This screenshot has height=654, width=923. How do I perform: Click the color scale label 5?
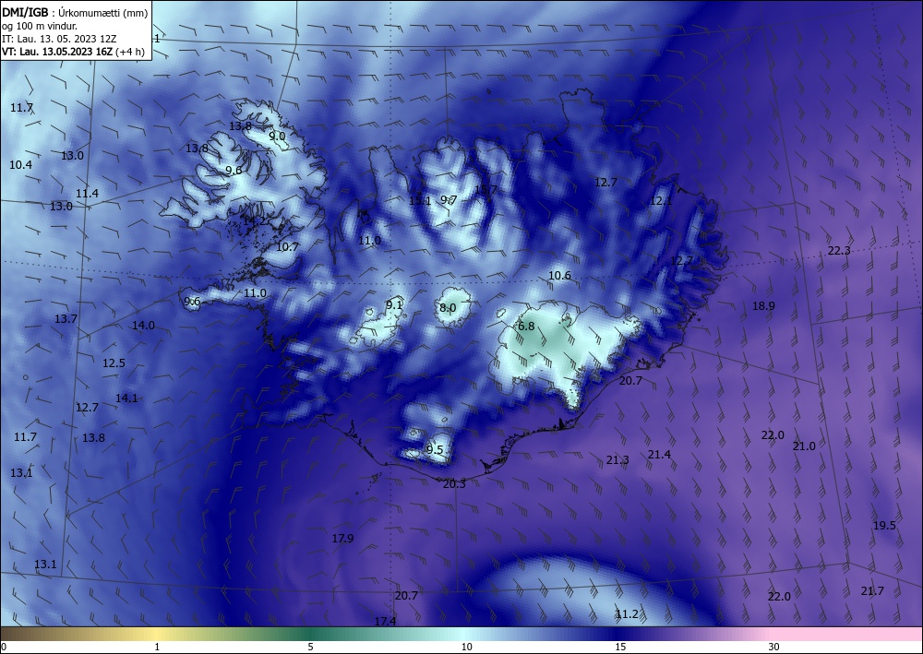pos(310,647)
